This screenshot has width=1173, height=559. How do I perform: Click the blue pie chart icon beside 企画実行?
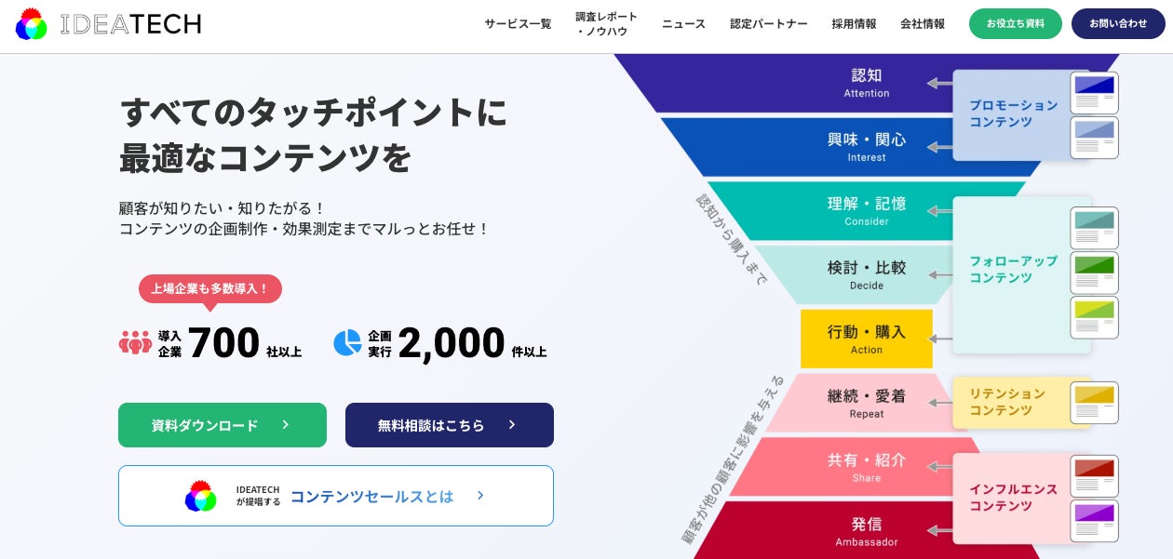(x=347, y=342)
